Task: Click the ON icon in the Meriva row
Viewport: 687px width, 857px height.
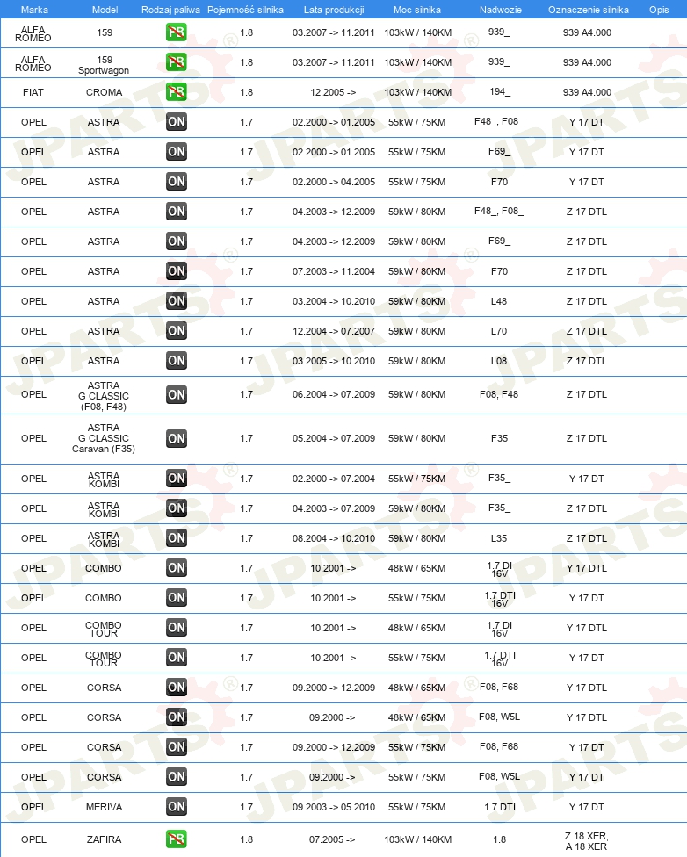Action: pyautogui.click(x=176, y=807)
